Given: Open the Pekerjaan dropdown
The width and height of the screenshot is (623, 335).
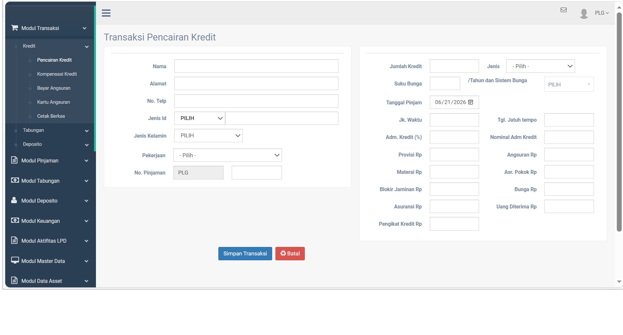Looking at the screenshot, I should [227, 155].
